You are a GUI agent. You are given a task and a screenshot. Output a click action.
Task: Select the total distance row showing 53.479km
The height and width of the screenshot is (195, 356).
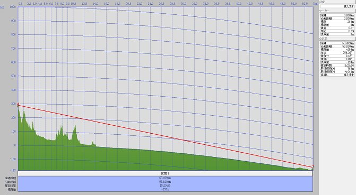coord(337,43)
